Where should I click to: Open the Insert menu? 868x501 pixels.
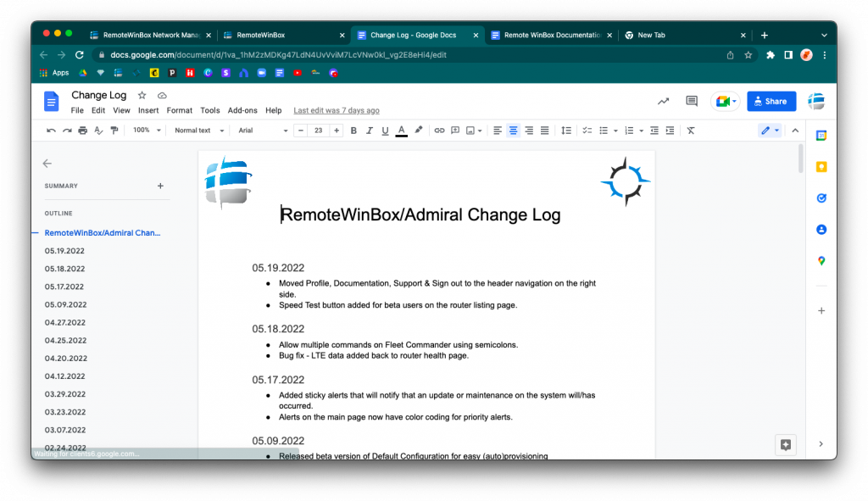pos(148,110)
